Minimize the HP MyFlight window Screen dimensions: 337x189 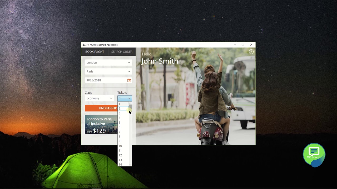pos(235,45)
